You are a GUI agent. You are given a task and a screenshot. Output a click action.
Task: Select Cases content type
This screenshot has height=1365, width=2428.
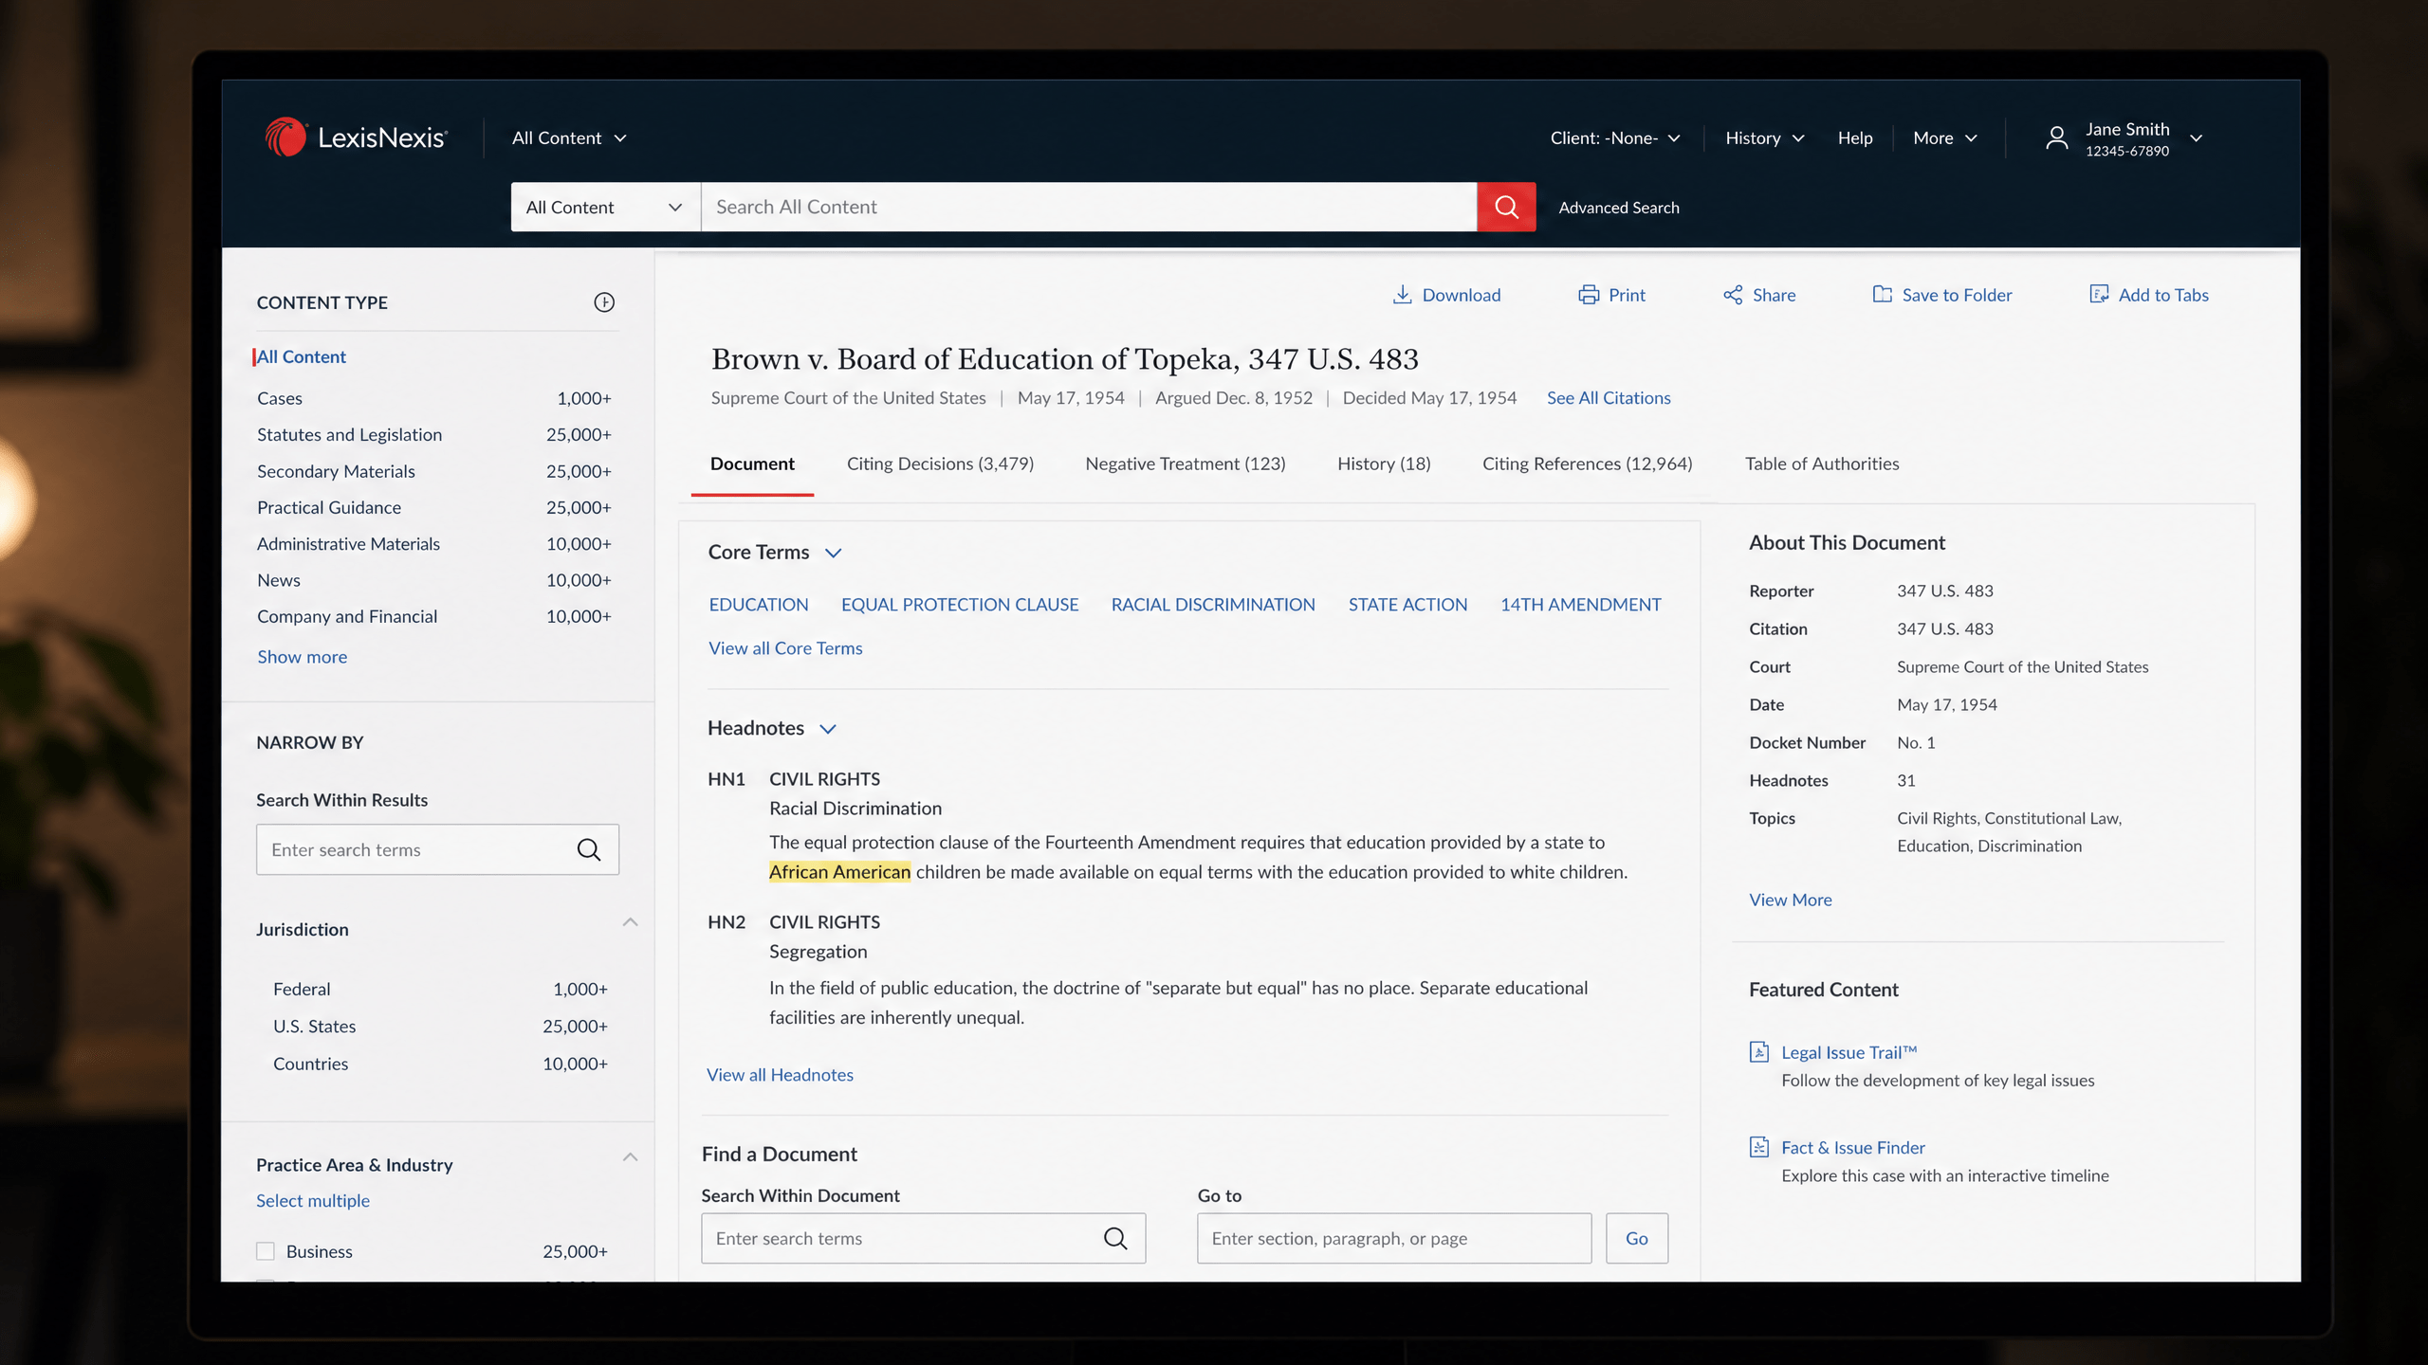pyautogui.click(x=434, y=398)
